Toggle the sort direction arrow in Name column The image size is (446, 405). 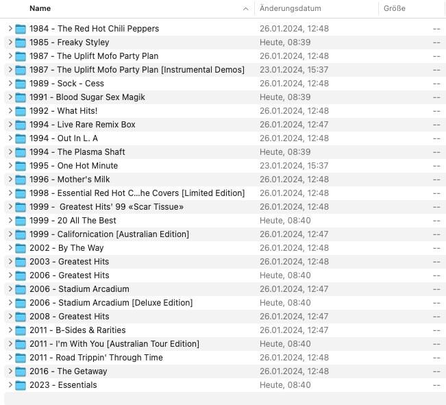246,9
